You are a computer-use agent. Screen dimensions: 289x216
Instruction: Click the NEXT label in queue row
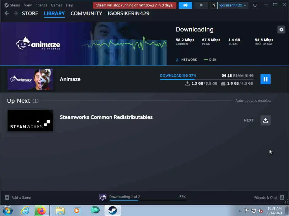249,120
